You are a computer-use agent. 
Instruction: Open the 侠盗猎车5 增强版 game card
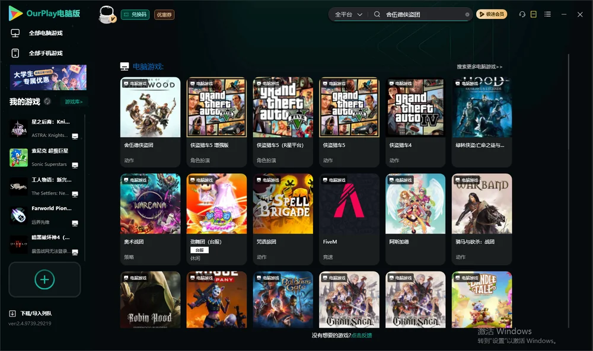(x=216, y=122)
